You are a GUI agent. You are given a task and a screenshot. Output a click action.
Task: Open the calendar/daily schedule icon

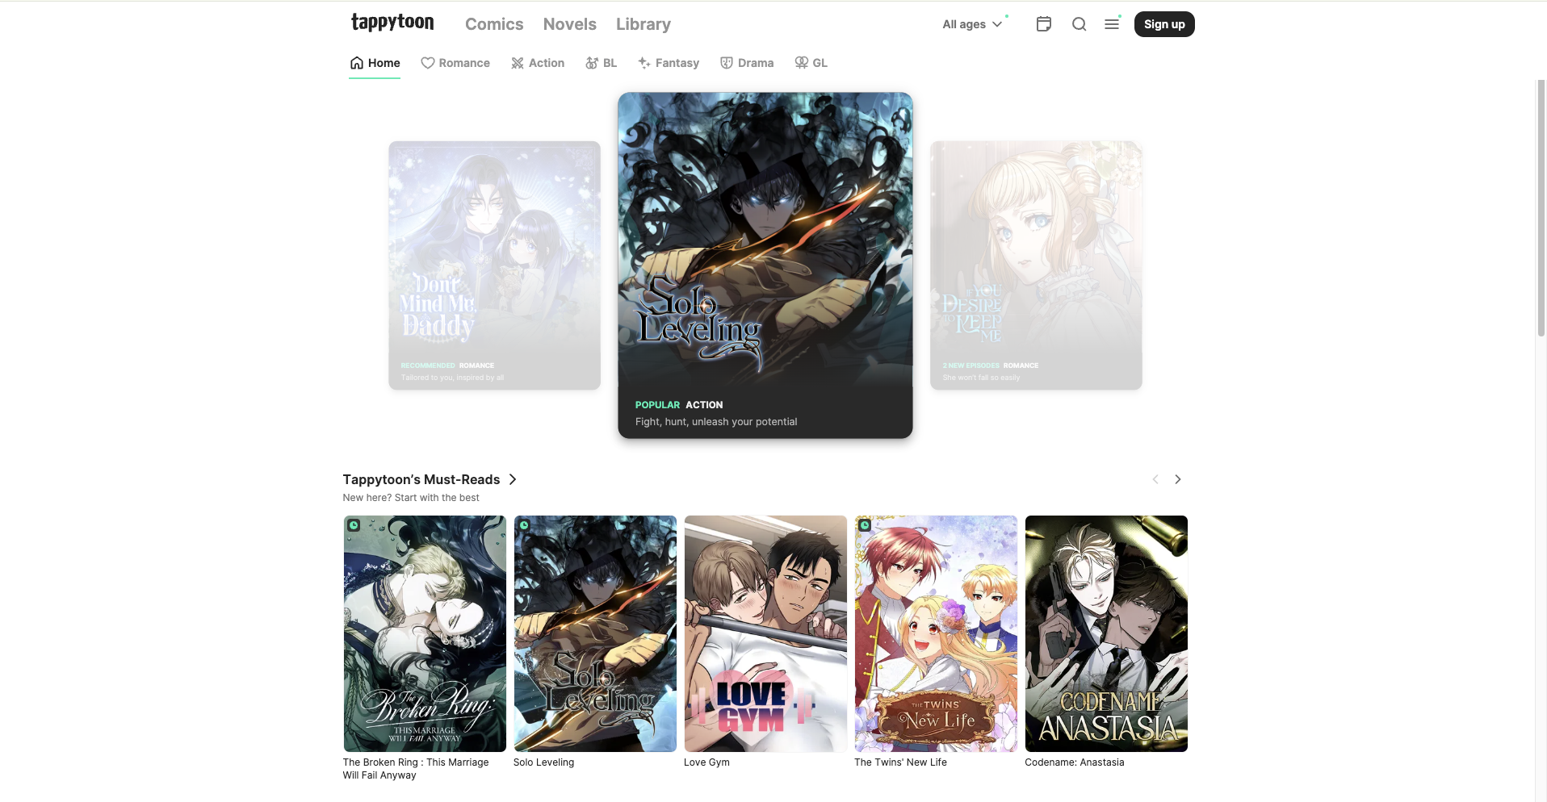tap(1043, 23)
